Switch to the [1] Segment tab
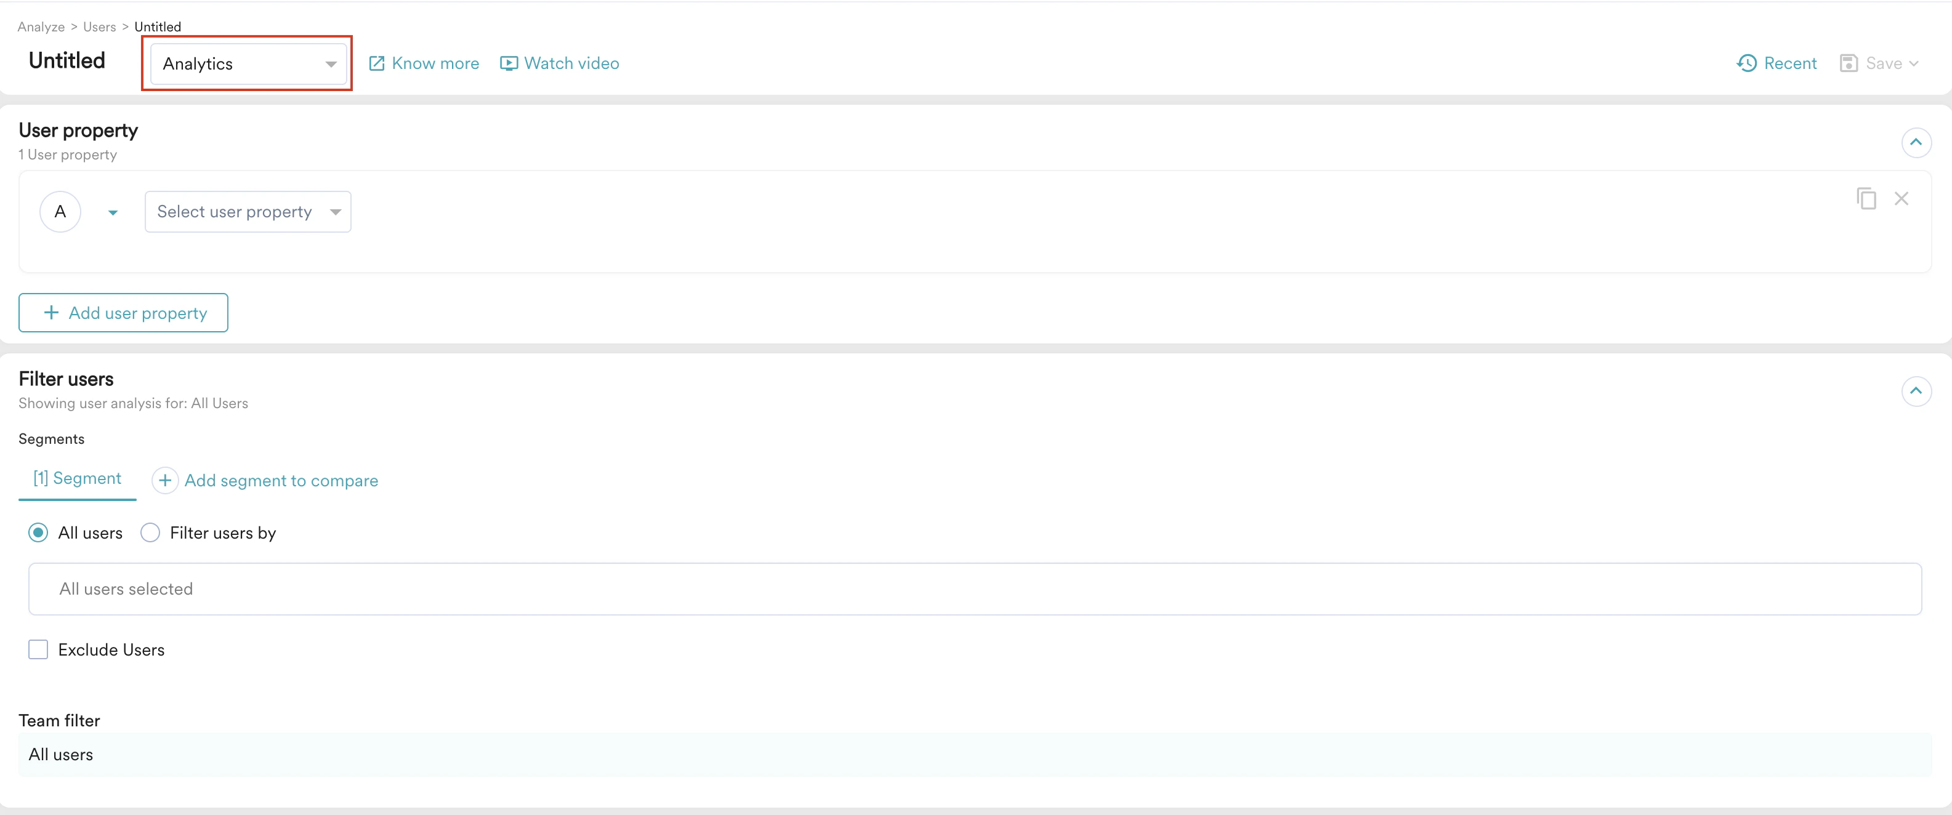This screenshot has height=815, width=1952. pos(76,478)
